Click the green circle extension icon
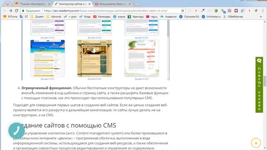267x150 pixels. pos(216,10)
